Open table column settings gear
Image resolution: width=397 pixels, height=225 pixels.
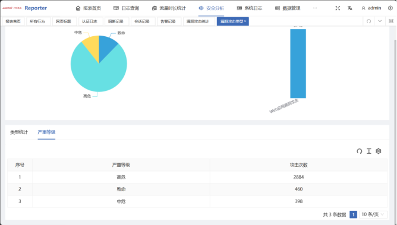tap(378, 151)
